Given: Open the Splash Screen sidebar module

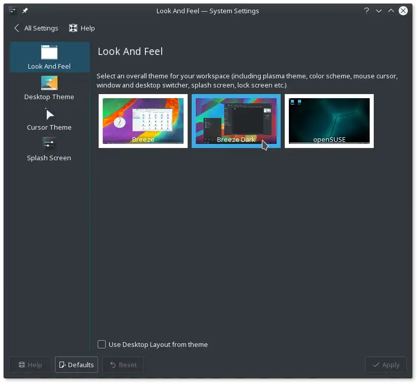Looking at the screenshot, I should tap(49, 149).
